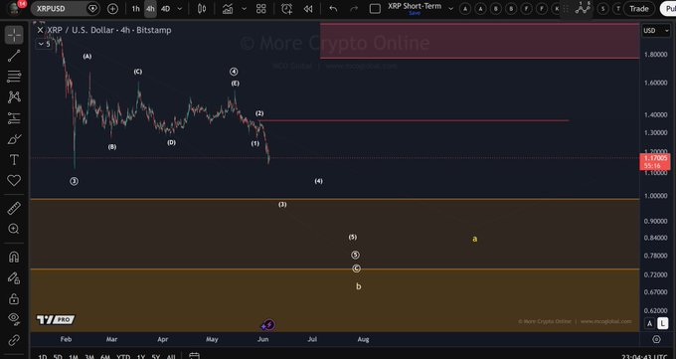This screenshot has width=676, height=359.
Task: Undo the last chart action
Action: click(x=333, y=9)
